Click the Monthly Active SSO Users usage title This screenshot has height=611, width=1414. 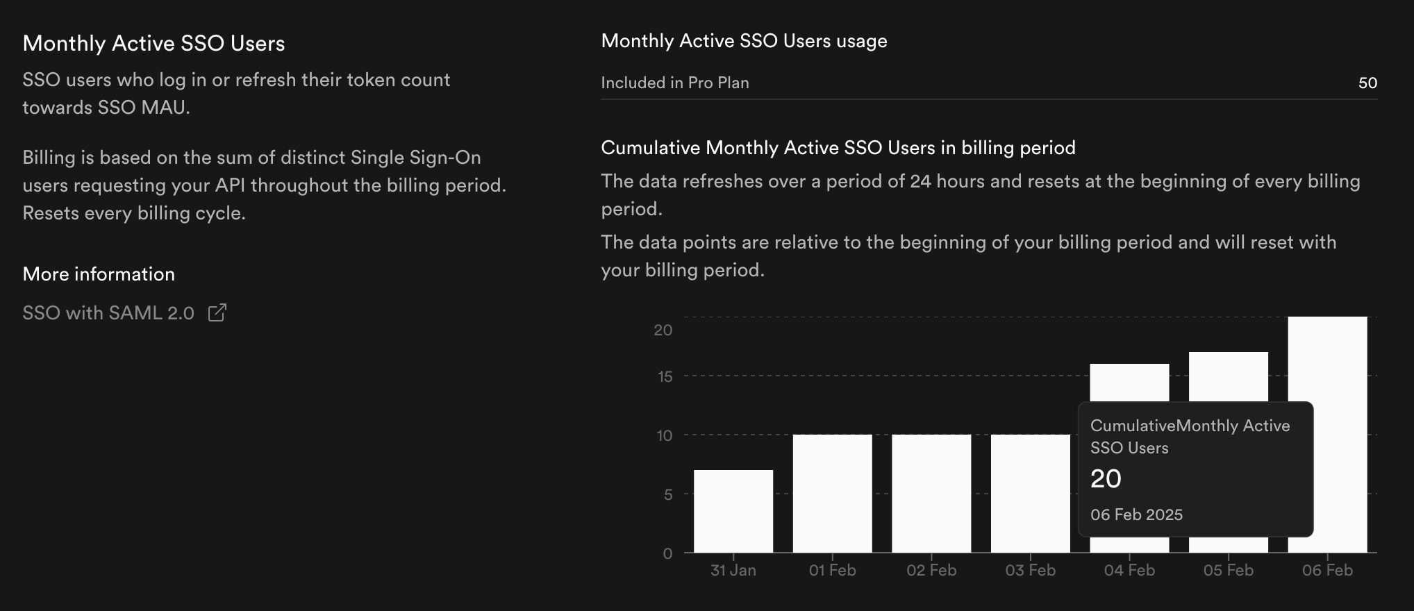click(x=744, y=41)
